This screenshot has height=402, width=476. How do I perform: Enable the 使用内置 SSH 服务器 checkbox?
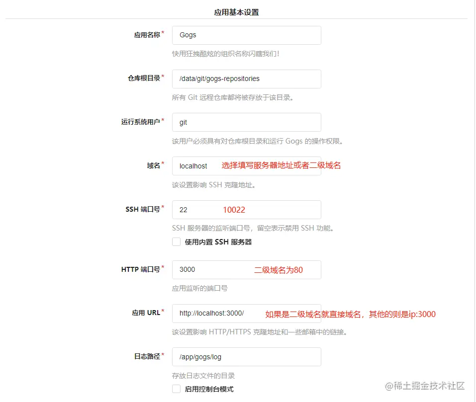[177, 242]
